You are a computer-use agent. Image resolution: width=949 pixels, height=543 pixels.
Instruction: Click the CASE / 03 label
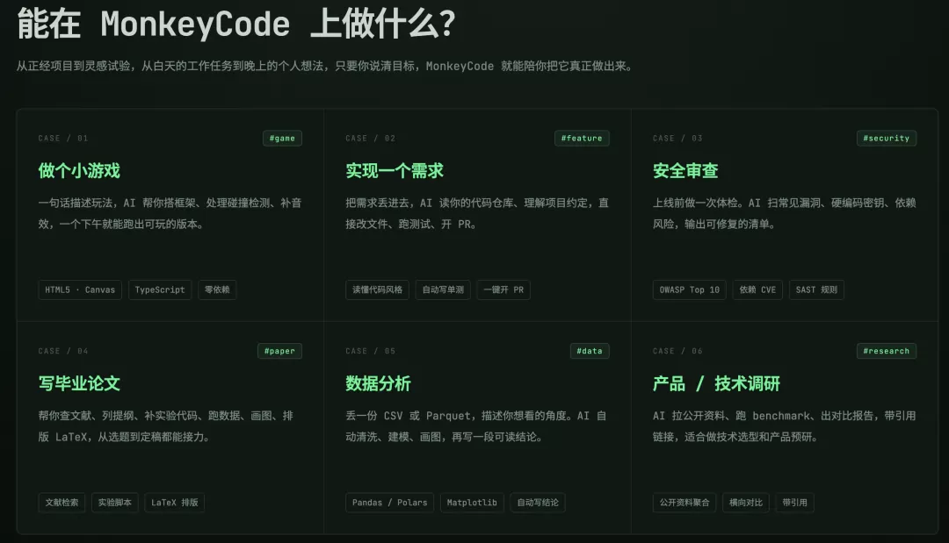coord(677,139)
